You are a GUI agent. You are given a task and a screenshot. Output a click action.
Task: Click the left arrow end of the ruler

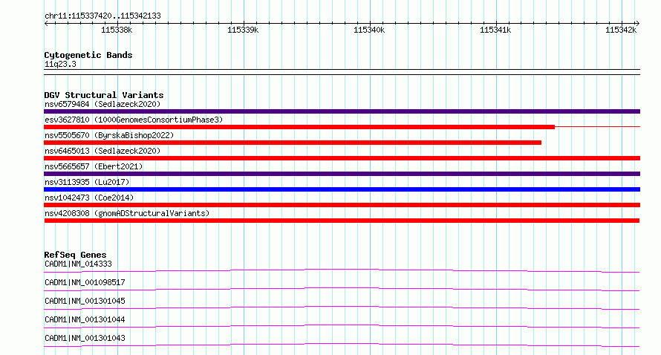coord(46,23)
